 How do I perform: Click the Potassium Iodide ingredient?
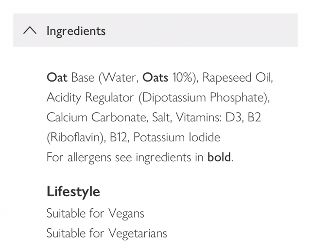pos(177,137)
